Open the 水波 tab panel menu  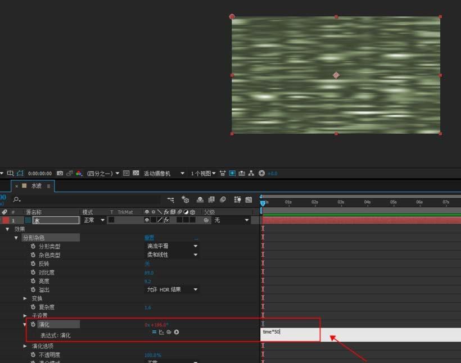(x=49, y=185)
